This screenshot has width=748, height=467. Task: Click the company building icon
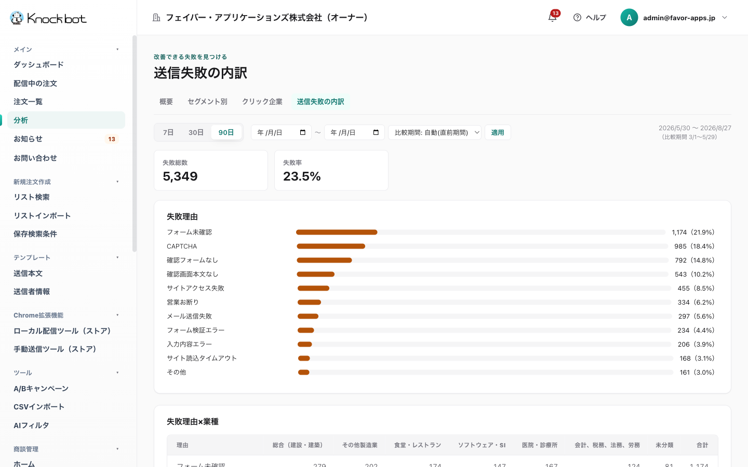point(156,18)
